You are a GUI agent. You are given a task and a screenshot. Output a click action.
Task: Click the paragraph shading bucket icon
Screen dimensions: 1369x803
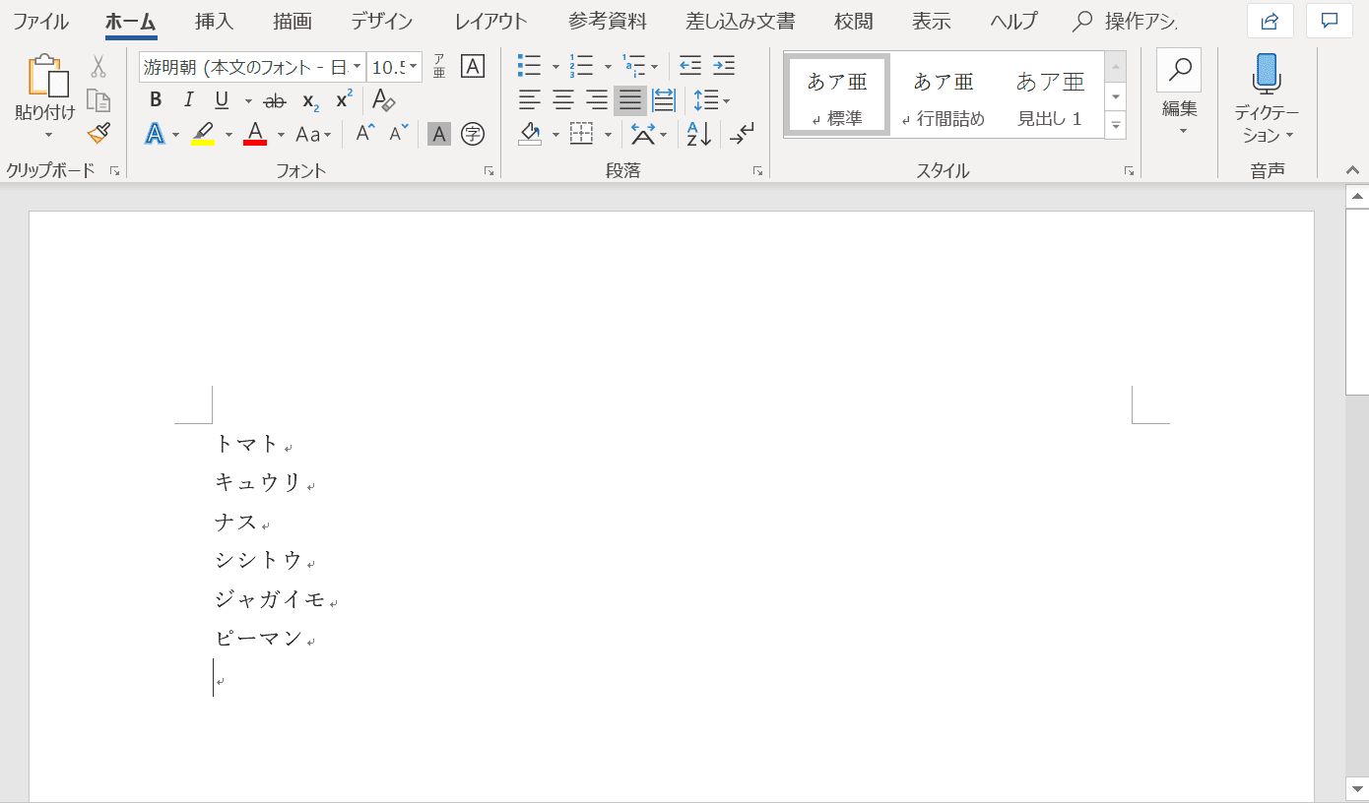pos(530,134)
